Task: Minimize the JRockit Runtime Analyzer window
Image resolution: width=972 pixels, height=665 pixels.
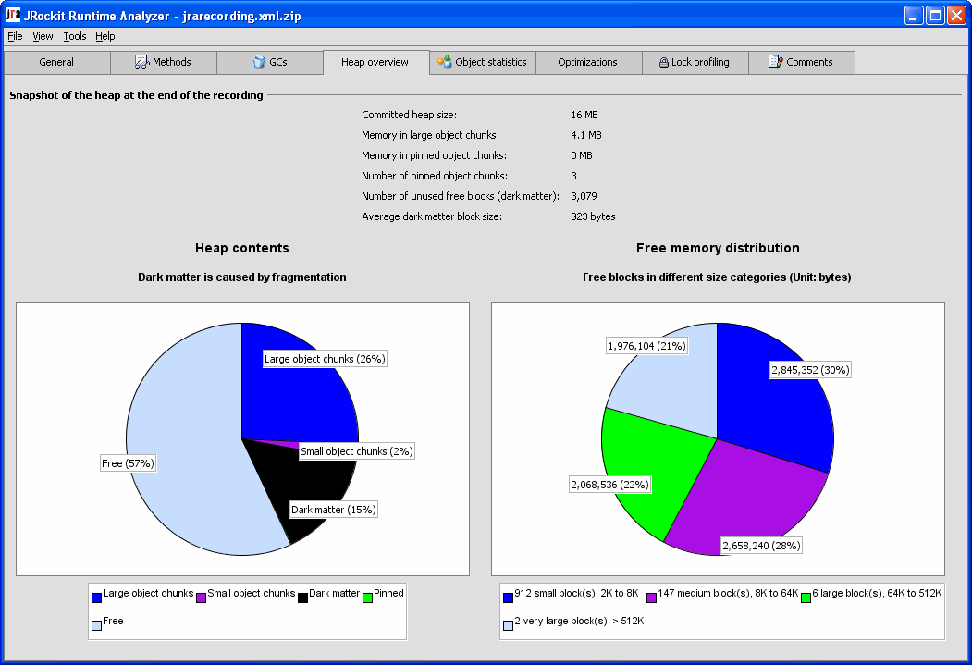Action: [914, 15]
